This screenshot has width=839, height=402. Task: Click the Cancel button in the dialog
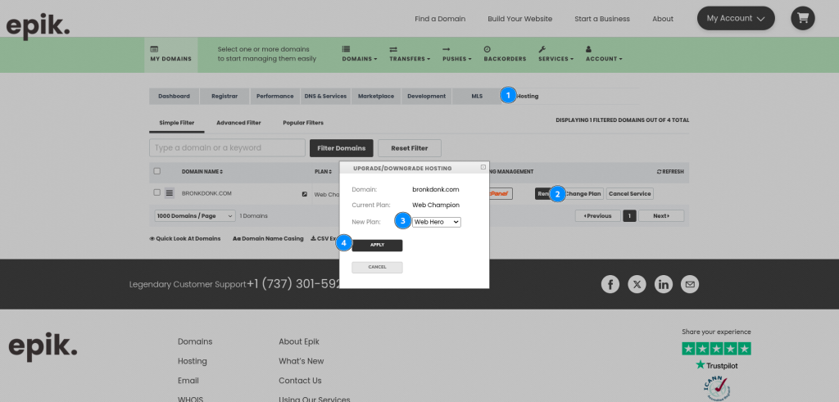(377, 267)
